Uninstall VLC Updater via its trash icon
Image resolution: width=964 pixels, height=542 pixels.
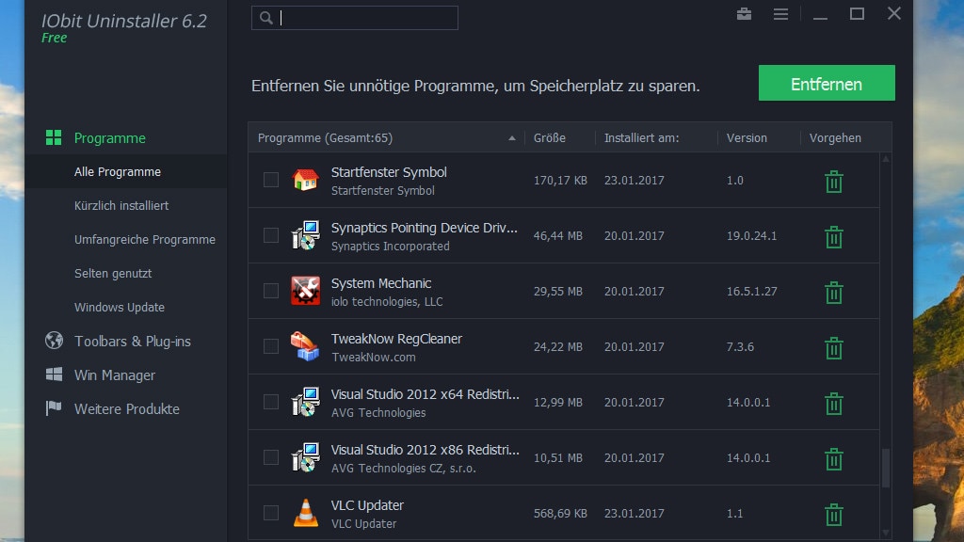pyautogui.click(x=833, y=515)
